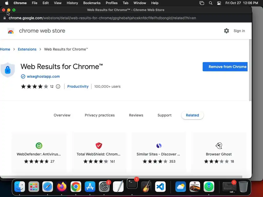Open Finder from the dock
Screen dimensions: 263x197
coord(20,187)
